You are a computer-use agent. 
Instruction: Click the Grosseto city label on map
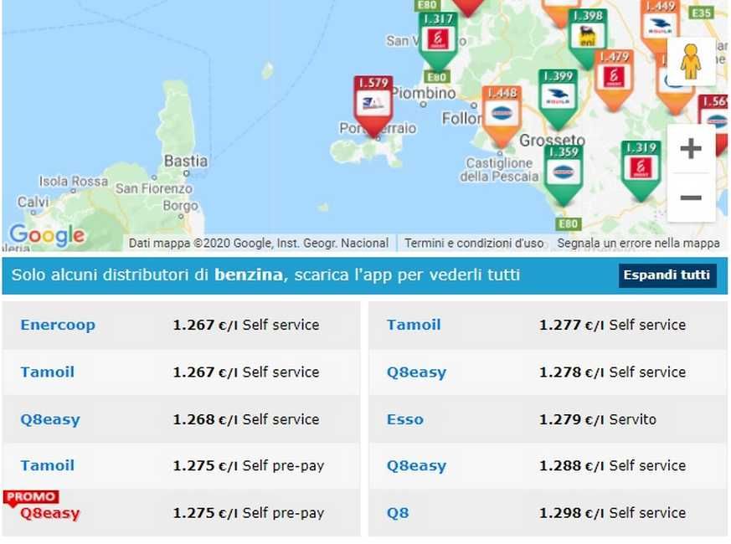point(552,140)
